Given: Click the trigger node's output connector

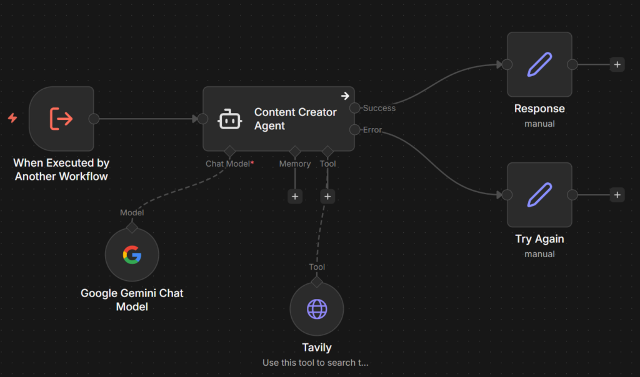Looking at the screenshot, I should (x=94, y=119).
